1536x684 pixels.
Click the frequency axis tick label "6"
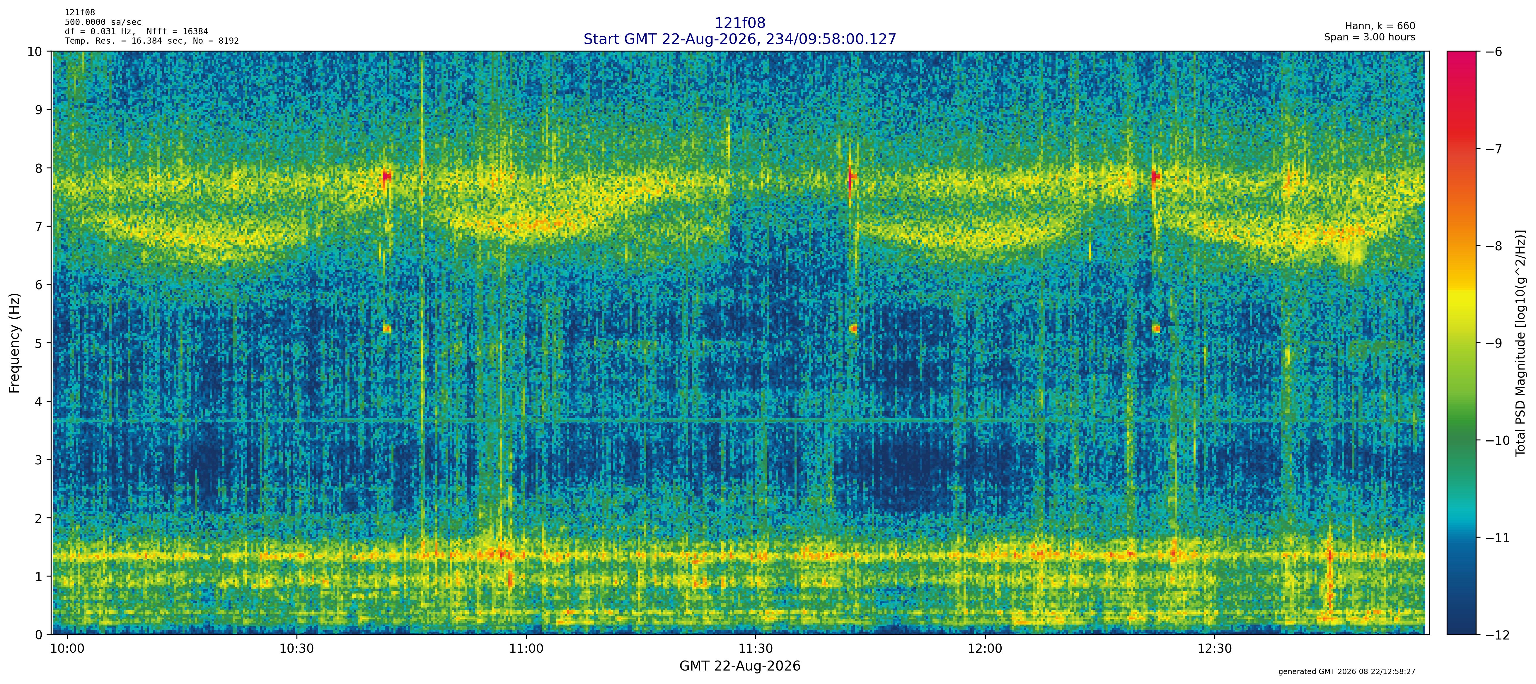(39, 285)
